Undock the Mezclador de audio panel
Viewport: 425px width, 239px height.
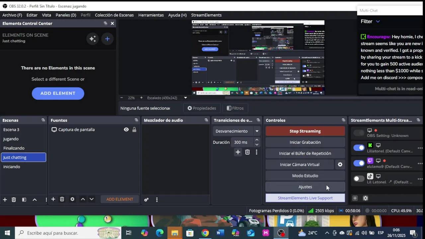[x=206, y=120]
